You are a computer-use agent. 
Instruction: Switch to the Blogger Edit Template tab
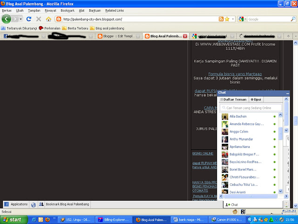click(x=119, y=36)
